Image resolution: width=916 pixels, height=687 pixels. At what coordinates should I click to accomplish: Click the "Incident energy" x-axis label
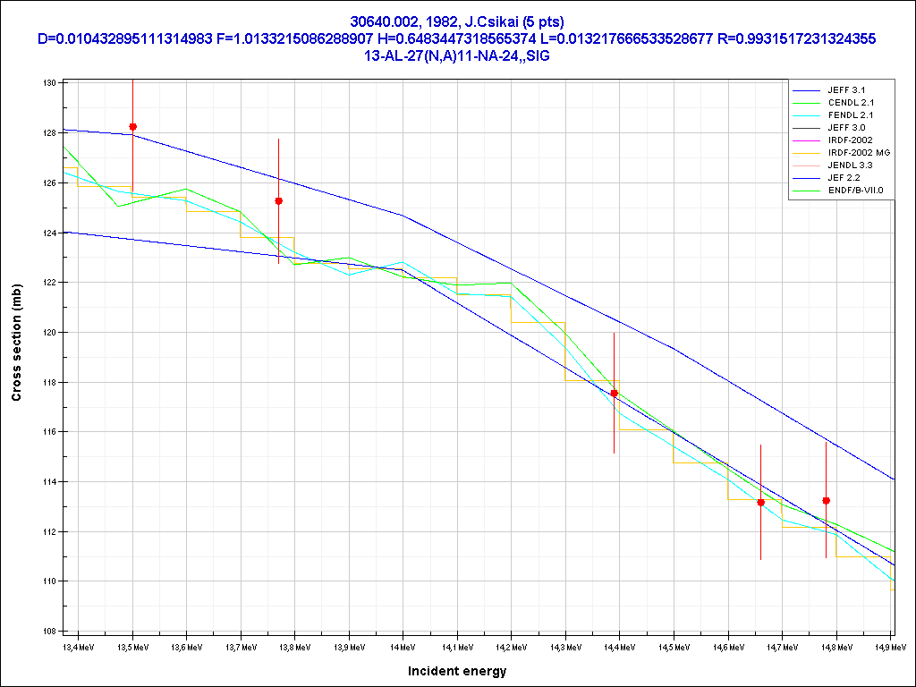point(457,671)
